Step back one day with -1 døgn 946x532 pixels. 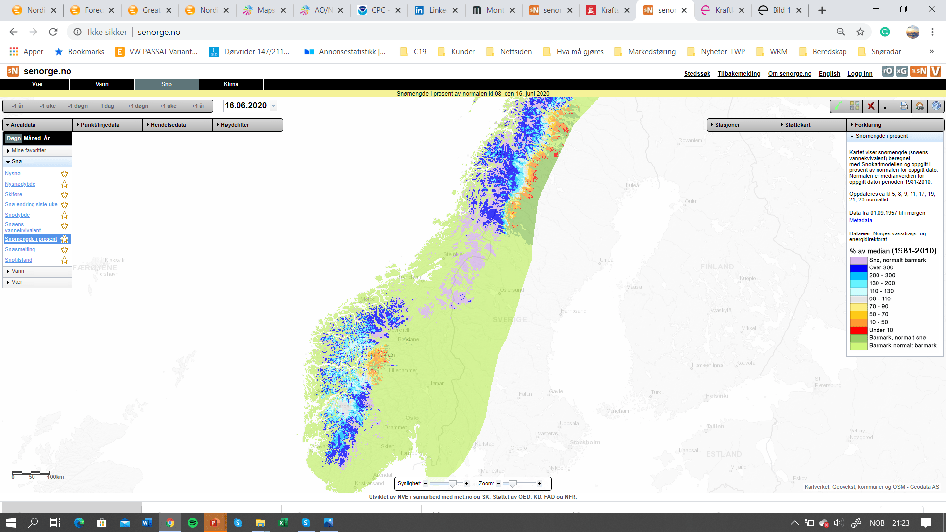point(78,106)
